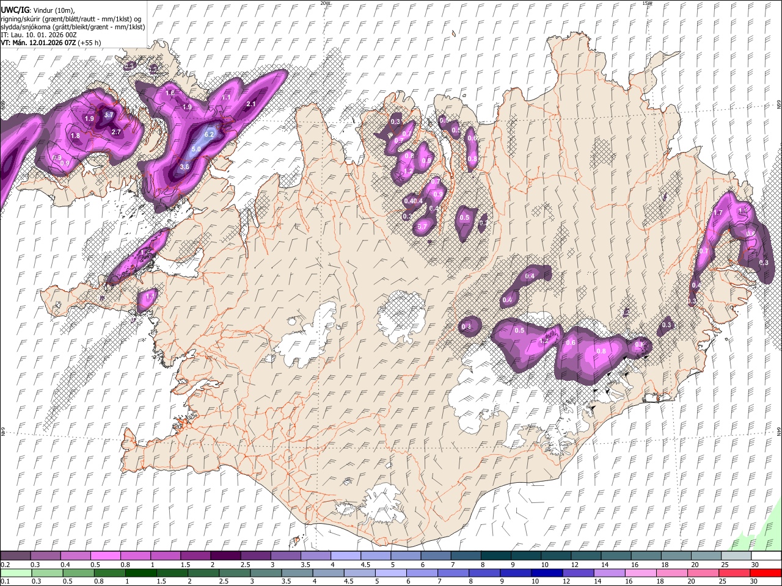
Task: Click the dark teal 8–9 swatch, upper legend
Action: (495, 555)
